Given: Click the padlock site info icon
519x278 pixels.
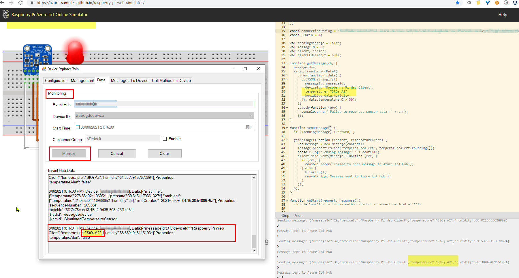Looking at the screenshot, I should [32, 3].
